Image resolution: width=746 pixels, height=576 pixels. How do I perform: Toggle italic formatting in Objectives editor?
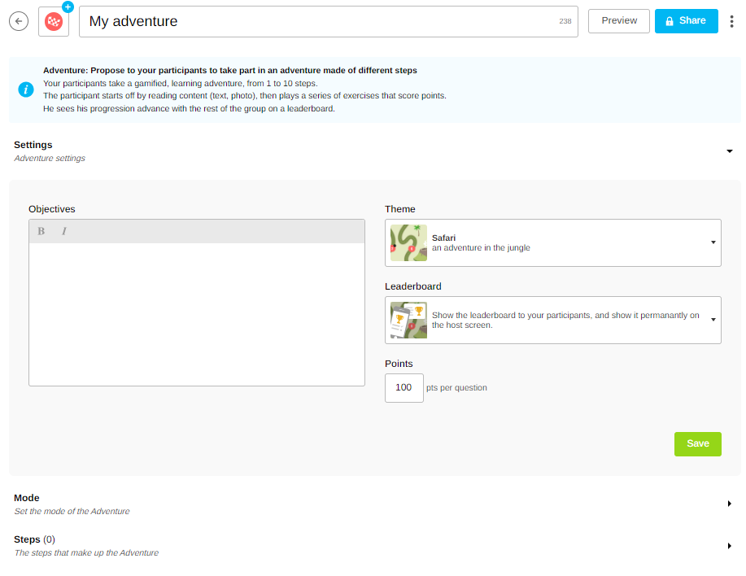pyautogui.click(x=63, y=231)
